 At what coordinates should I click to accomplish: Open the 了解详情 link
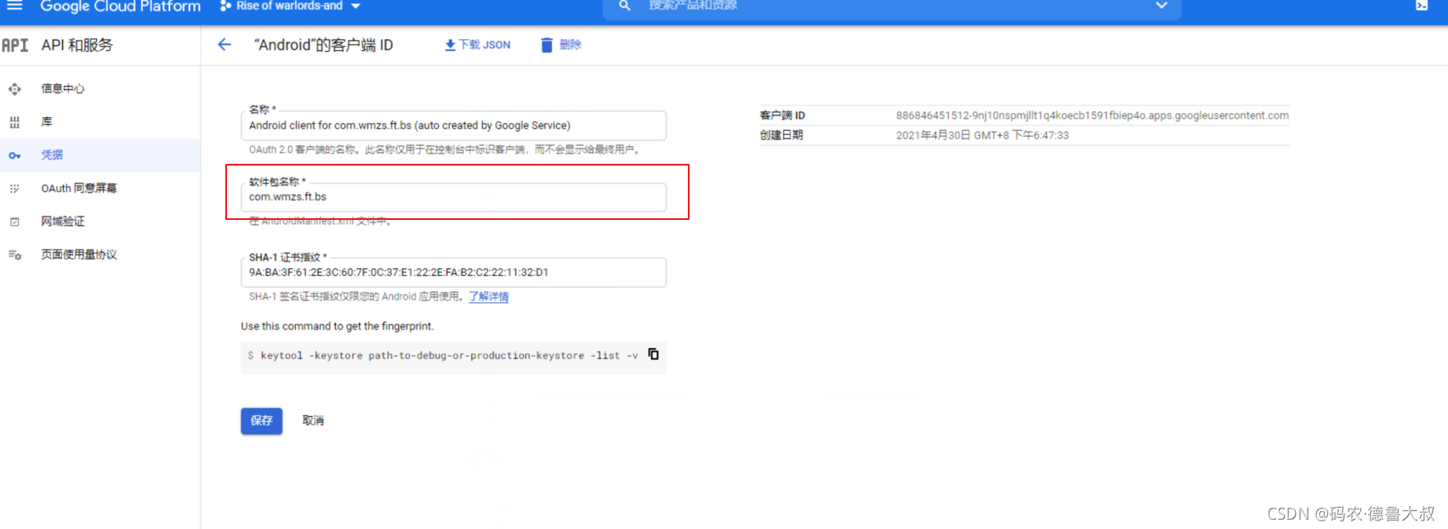tap(489, 296)
